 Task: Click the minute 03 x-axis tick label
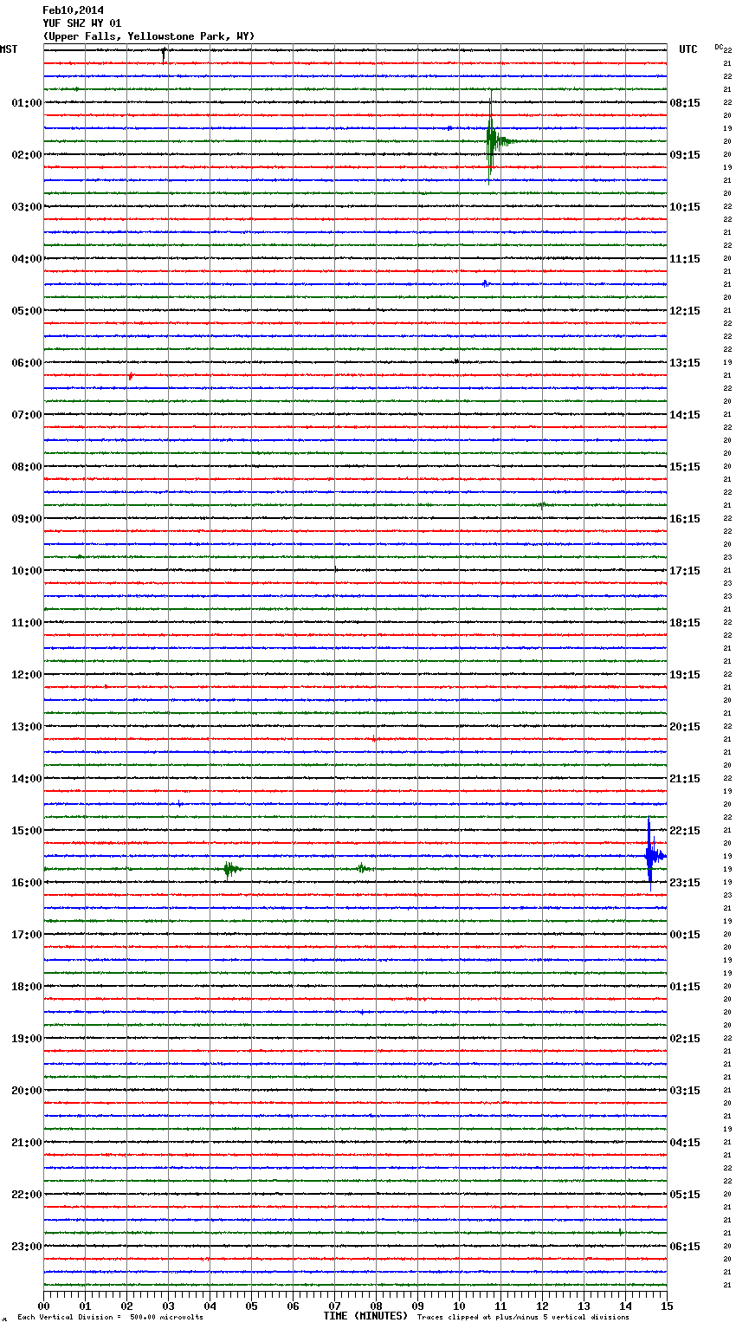point(169,1306)
